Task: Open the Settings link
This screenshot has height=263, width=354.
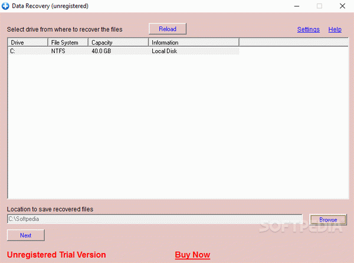Action: pos(308,29)
